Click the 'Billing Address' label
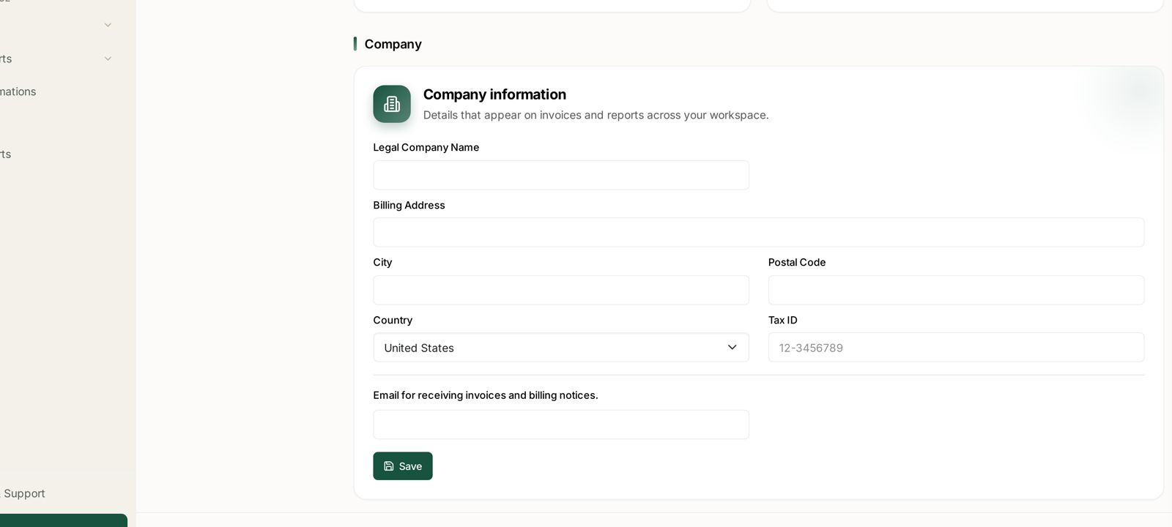This screenshot has height=527, width=1172. [409, 205]
